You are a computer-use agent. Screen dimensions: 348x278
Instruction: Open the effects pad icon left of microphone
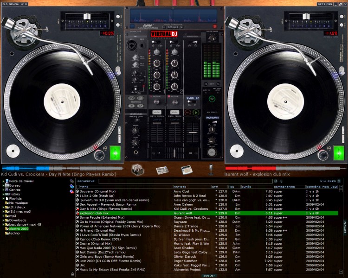(187, 170)
